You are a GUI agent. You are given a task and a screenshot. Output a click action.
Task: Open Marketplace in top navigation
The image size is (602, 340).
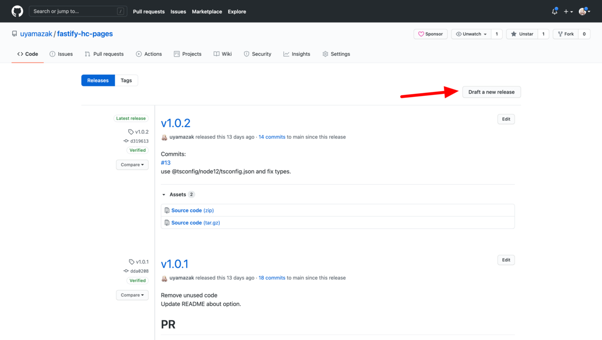tap(207, 12)
